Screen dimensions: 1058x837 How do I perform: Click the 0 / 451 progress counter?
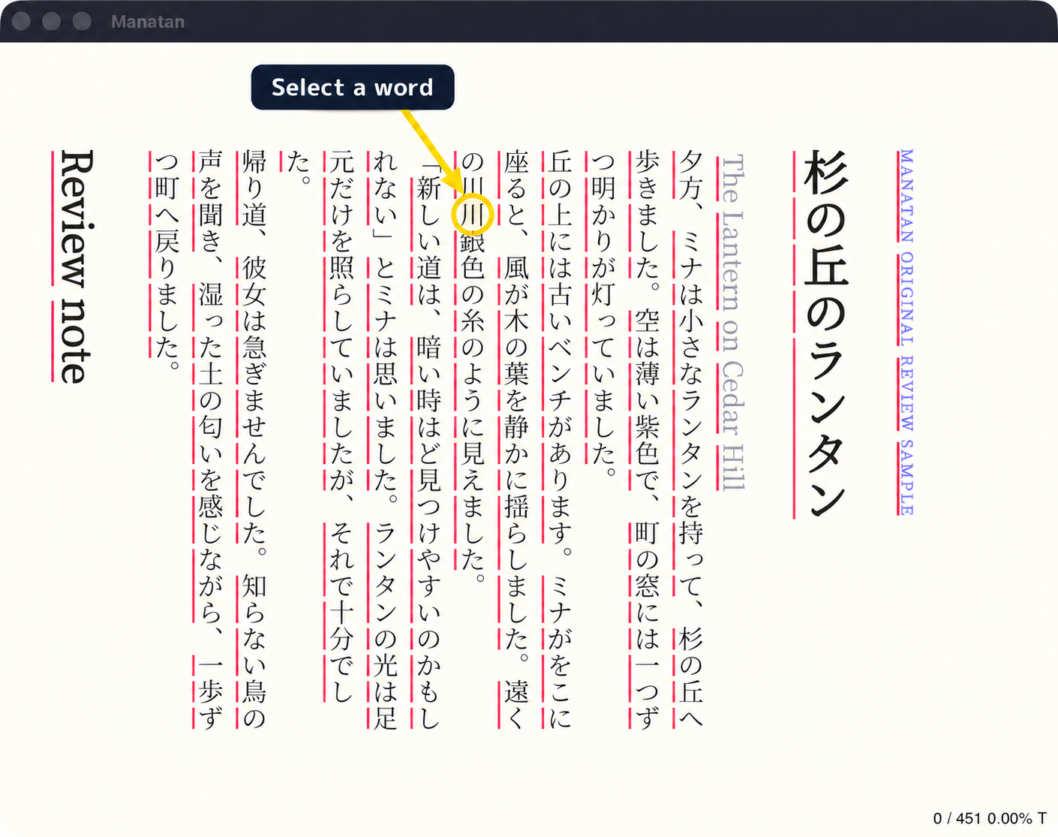tap(957, 818)
